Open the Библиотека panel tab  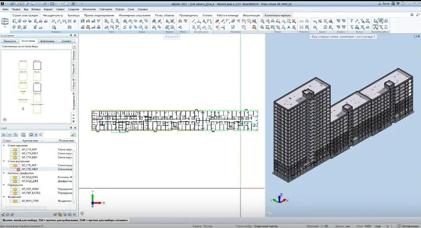[x=46, y=40]
